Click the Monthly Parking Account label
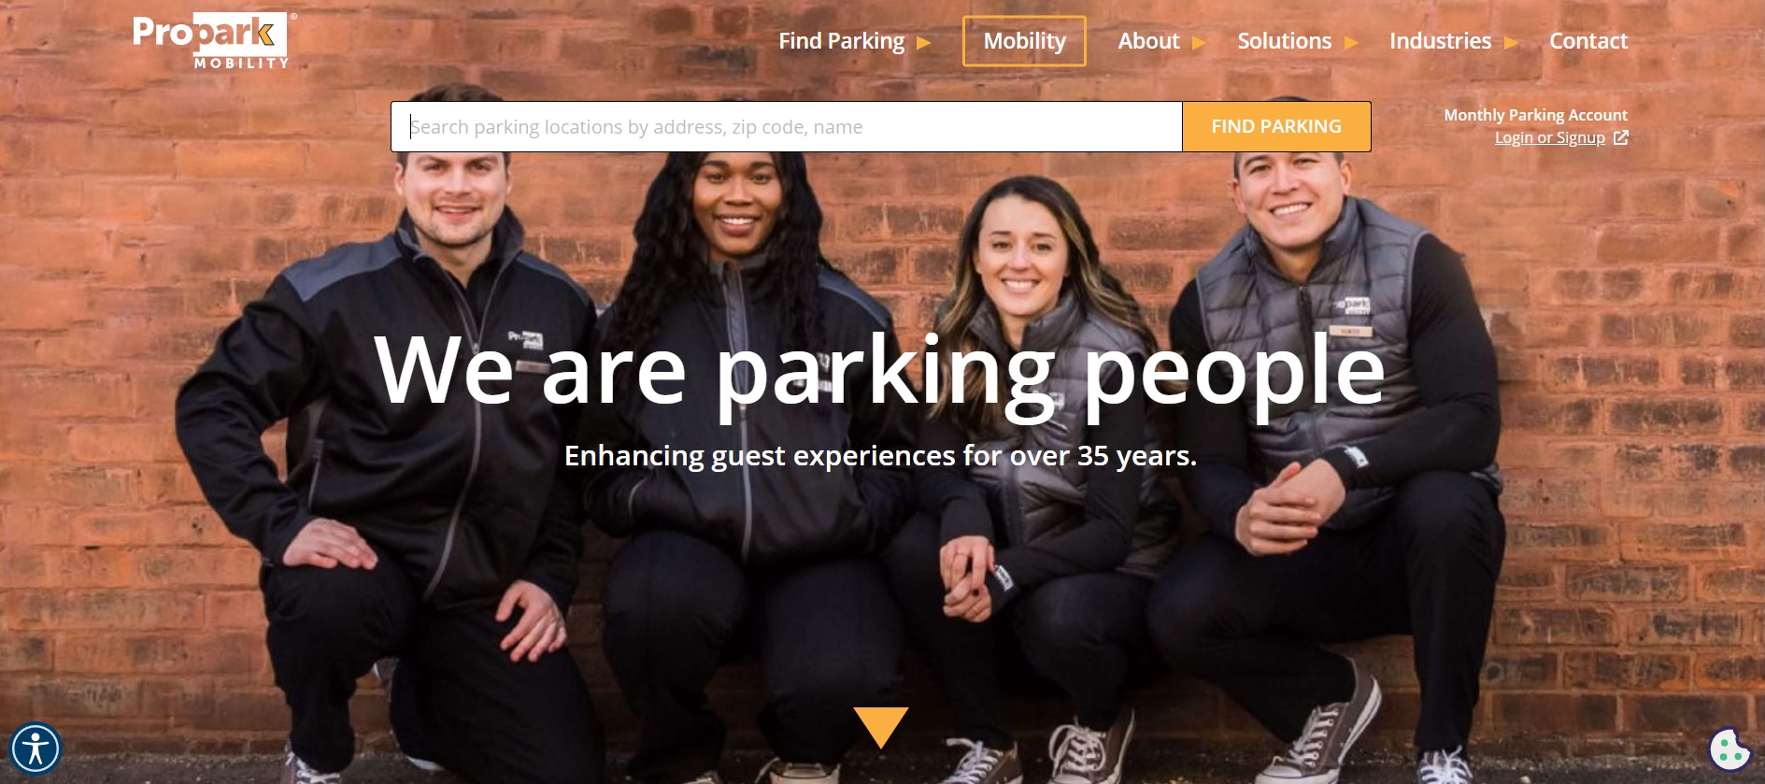Viewport: 1765px width, 784px height. pos(1535,115)
